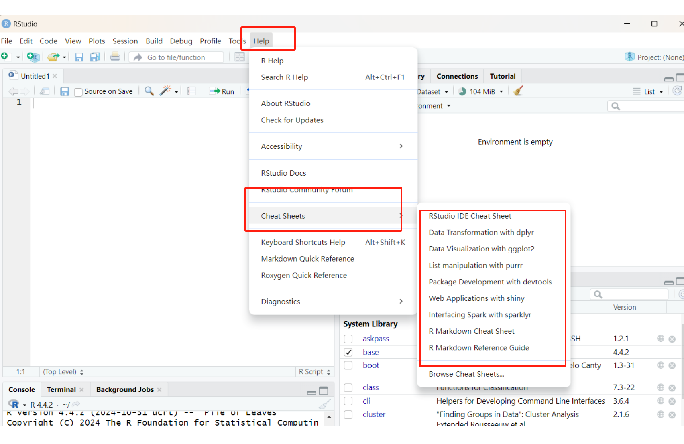Check the class package checkbox
684x444 pixels.
click(348, 388)
